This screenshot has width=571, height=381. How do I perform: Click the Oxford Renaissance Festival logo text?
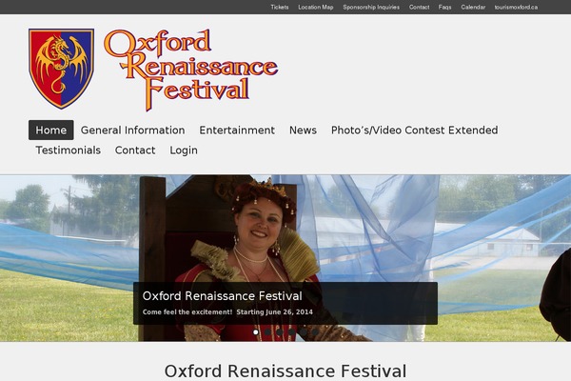click(x=191, y=70)
